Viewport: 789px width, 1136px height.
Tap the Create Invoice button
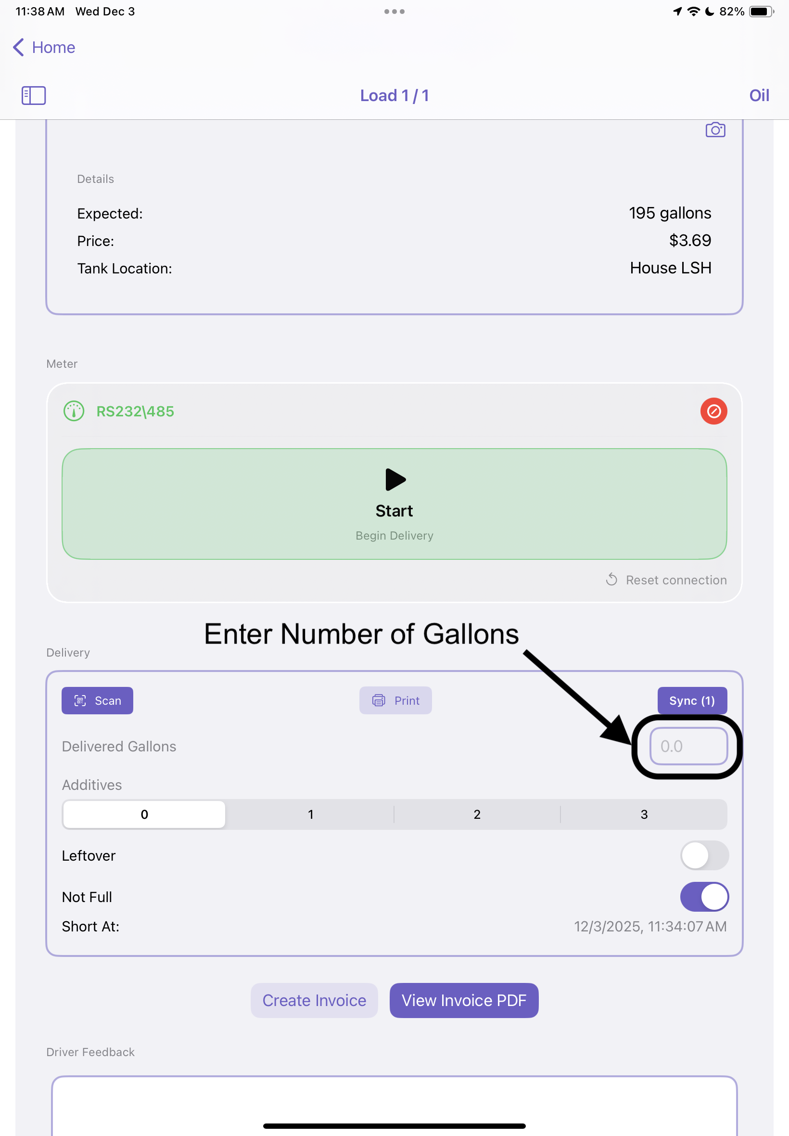(x=314, y=1000)
